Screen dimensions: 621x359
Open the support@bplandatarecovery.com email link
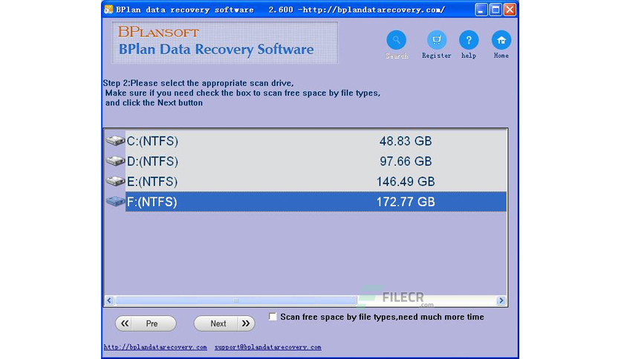tap(267, 347)
